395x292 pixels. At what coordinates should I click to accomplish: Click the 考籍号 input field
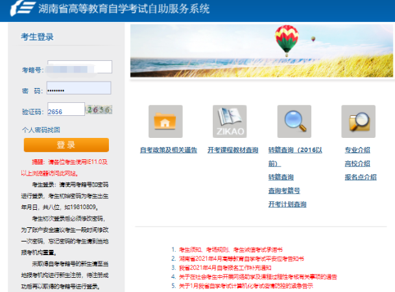tap(80, 67)
